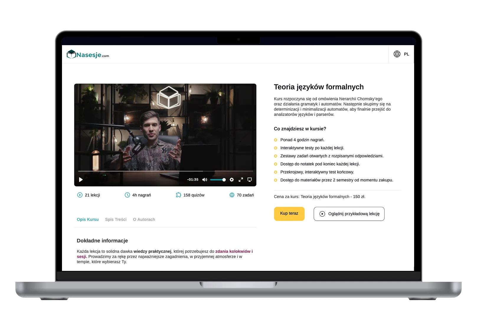Click the course title Teoria języków formalnych
The width and height of the screenshot is (477, 324).
coord(319,87)
